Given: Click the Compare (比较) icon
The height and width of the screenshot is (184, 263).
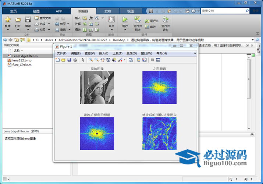Looking at the screenshot, I should coord(36,24).
